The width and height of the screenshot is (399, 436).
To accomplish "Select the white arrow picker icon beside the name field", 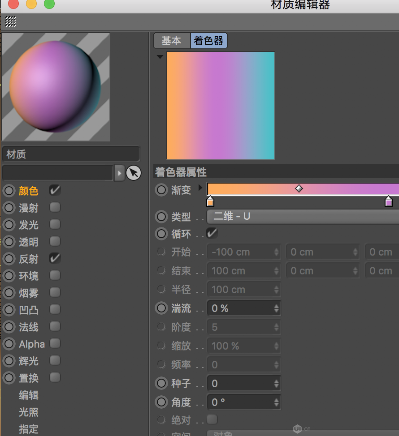I will click(133, 172).
